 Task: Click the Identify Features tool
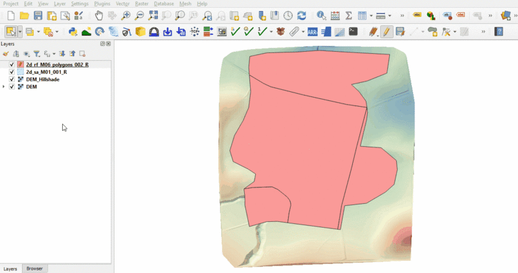(321, 16)
